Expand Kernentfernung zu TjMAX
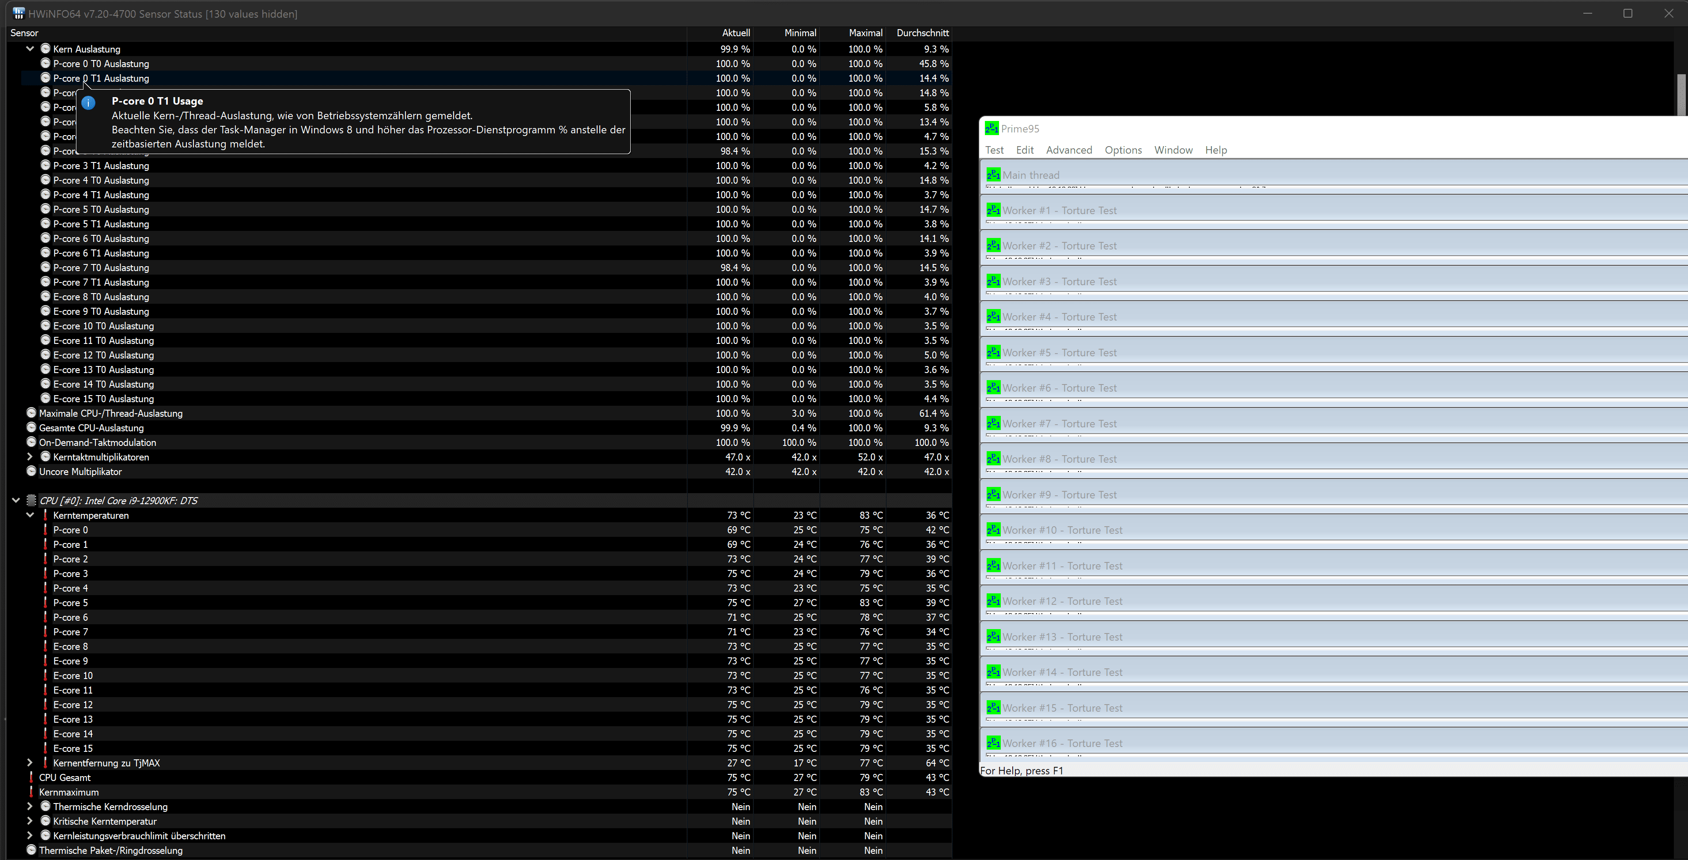 pos(30,763)
